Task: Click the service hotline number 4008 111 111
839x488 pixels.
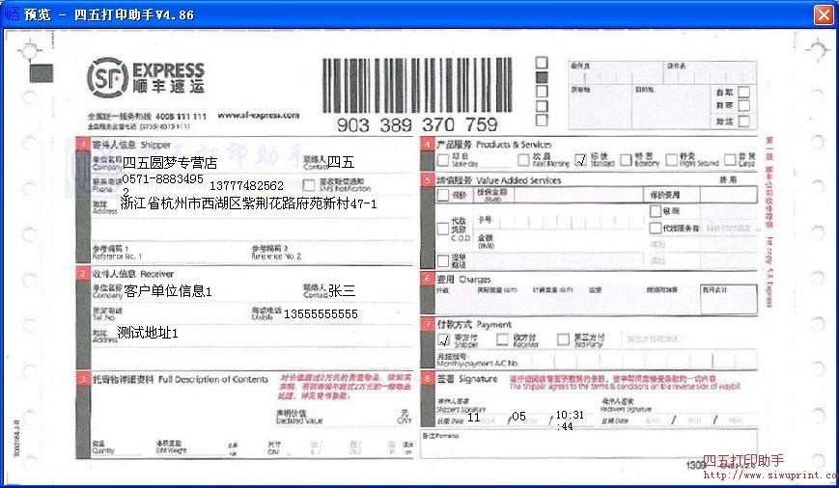Action: (x=181, y=116)
